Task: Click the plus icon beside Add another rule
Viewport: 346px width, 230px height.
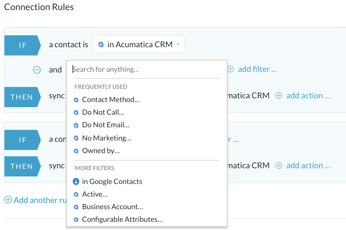Action: pyautogui.click(x=8, y=200)
